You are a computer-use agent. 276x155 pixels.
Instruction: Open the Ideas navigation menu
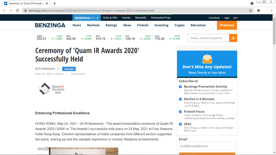coord(127,25)
